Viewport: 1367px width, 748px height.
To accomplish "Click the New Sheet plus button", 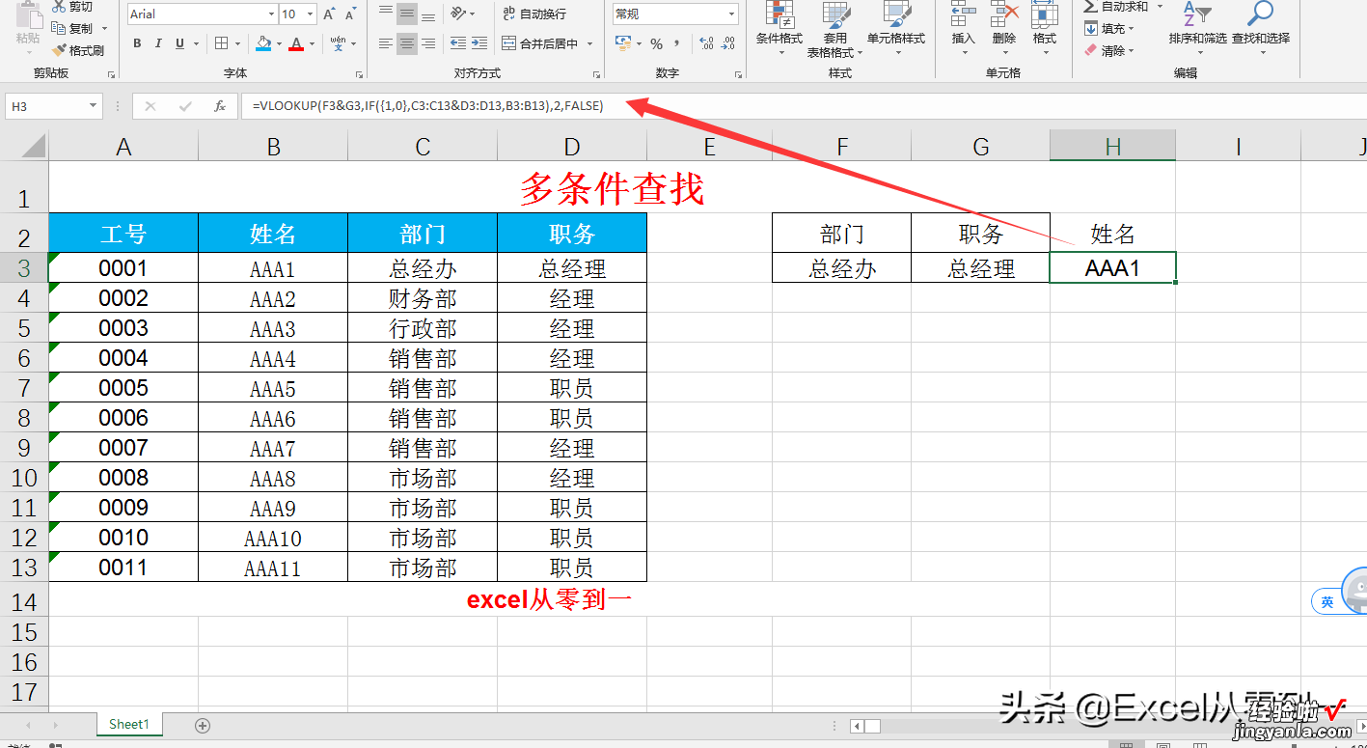I will [x=203, y=725].
